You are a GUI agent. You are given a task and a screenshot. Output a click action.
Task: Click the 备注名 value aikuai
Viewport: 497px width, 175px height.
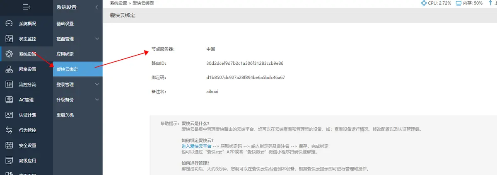(212, 92)
